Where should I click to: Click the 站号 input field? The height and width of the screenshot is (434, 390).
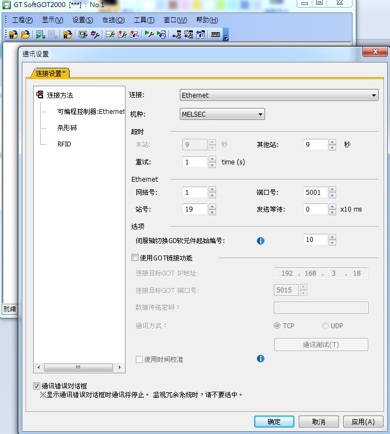pyautogui.click(x=195, y=209)
